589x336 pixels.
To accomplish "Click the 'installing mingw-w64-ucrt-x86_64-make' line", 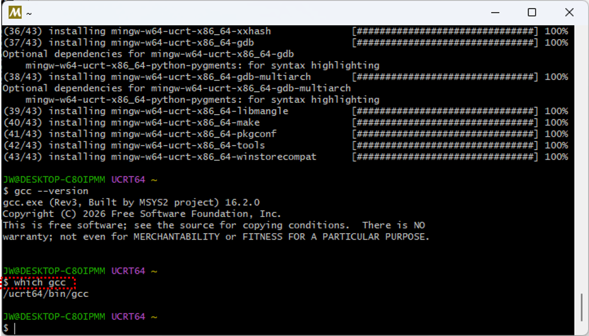I will (131, 123).
